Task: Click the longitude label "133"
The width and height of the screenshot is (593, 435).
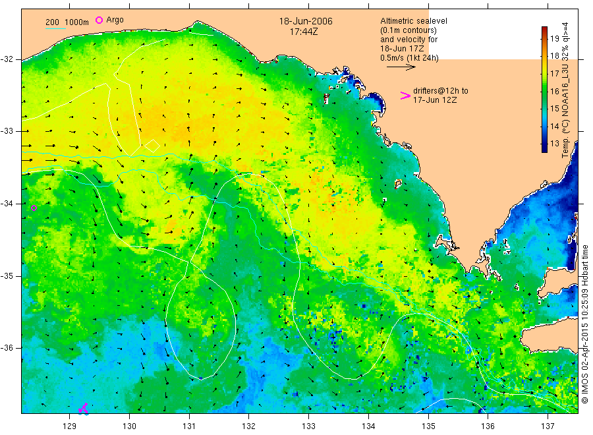Action: tap(308, 426)
